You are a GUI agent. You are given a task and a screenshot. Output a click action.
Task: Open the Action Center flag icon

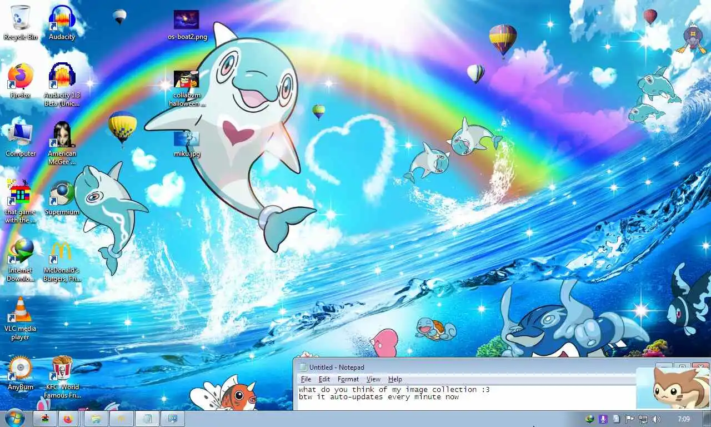(x=630, y=419)
